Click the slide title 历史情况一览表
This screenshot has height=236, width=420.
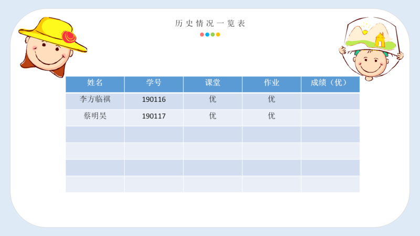[x=210, y=24]
